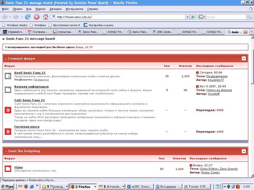Click into the Google search field
The image size is (254, 190).
point(226,17)
